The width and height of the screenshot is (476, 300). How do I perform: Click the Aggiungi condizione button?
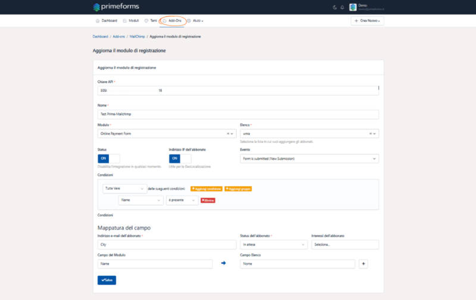pos(206,189)
